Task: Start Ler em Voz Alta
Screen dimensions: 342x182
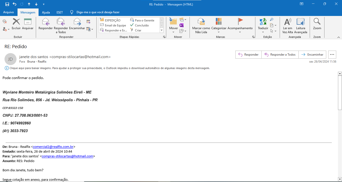Action: [288, 22]
